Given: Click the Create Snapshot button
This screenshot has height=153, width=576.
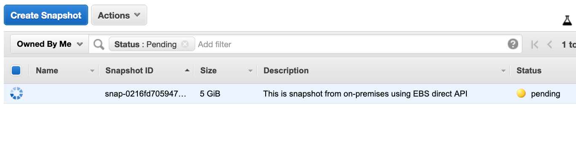Looking at the screenshot, I should [x=46, y=15].
